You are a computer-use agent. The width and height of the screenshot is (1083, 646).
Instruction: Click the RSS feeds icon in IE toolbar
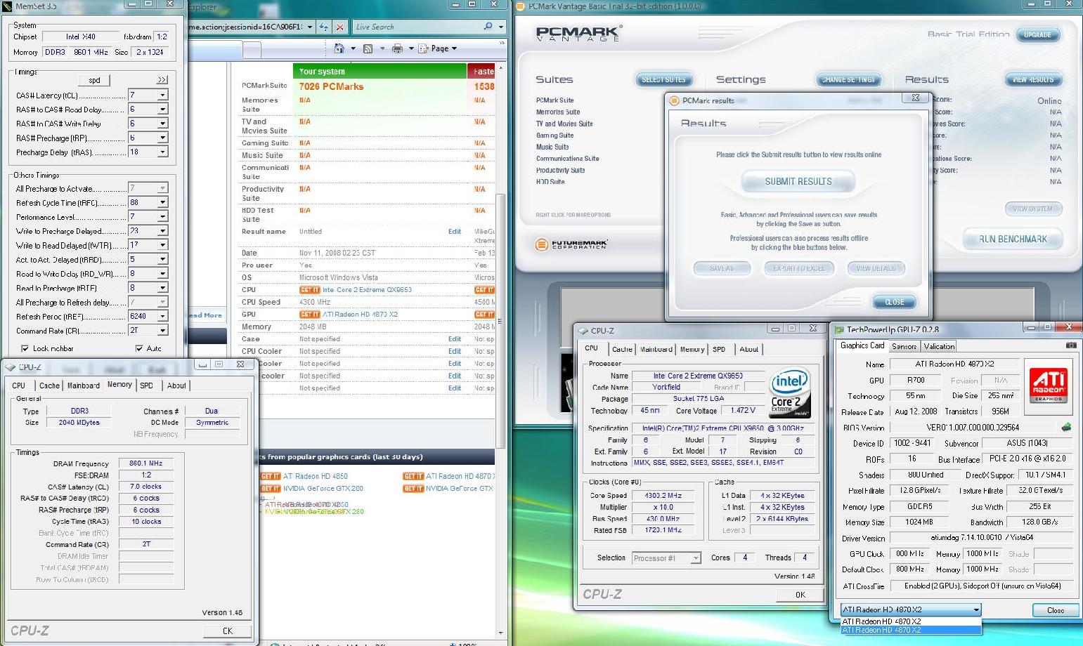(x=368, y=48)
